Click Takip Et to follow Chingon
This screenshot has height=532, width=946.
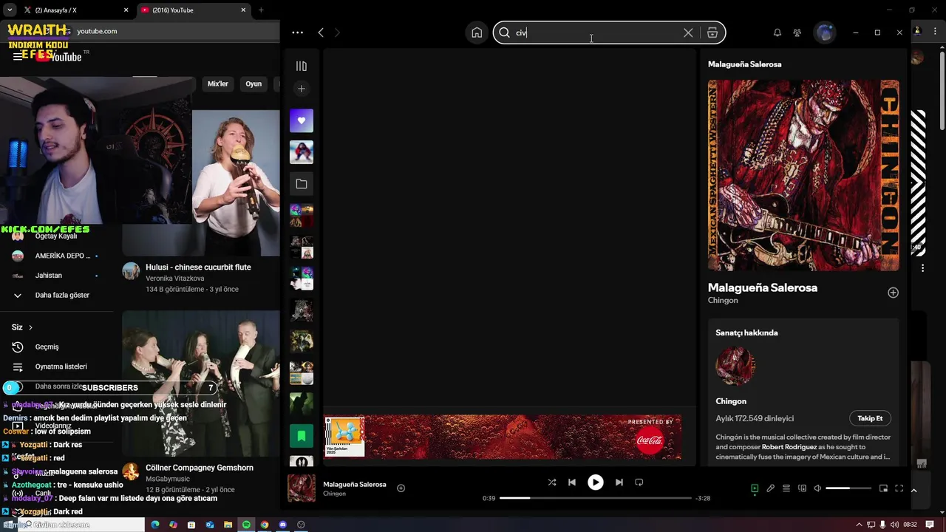pyautogui.click(x=870, y=418)
